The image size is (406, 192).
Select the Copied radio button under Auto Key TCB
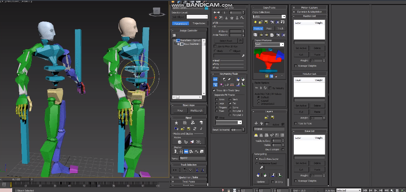[258, 101]
